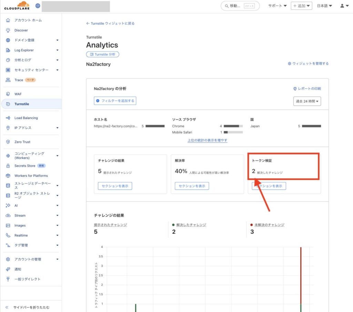The width and height of the screenshot is (353, 312).
Task: Click the AI sparkle icon
Action: [8, 205]
